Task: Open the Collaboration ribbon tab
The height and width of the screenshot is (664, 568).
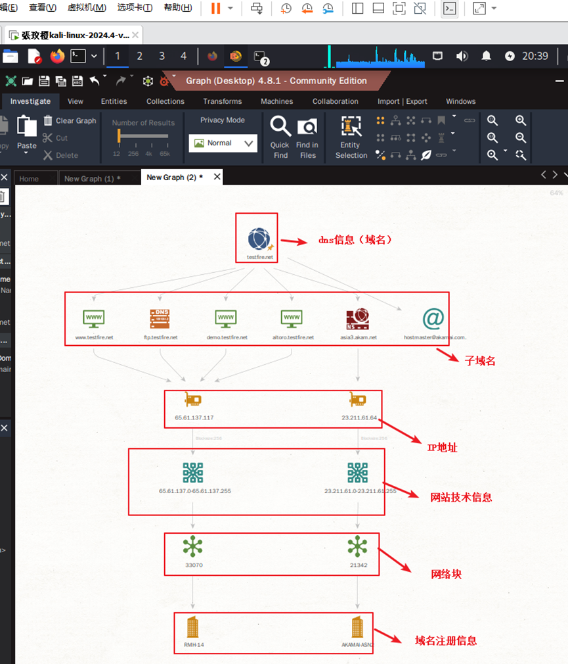Action: coord(336,101)
